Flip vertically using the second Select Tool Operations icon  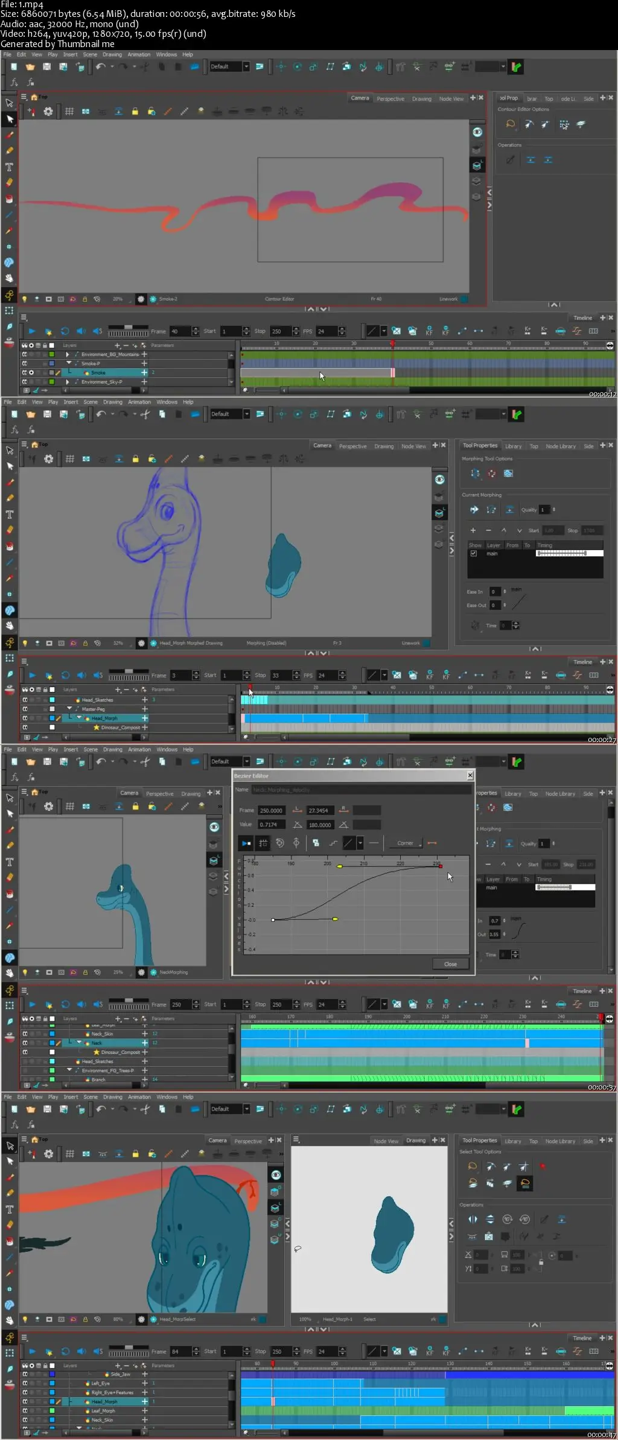tap(490, 1219)
